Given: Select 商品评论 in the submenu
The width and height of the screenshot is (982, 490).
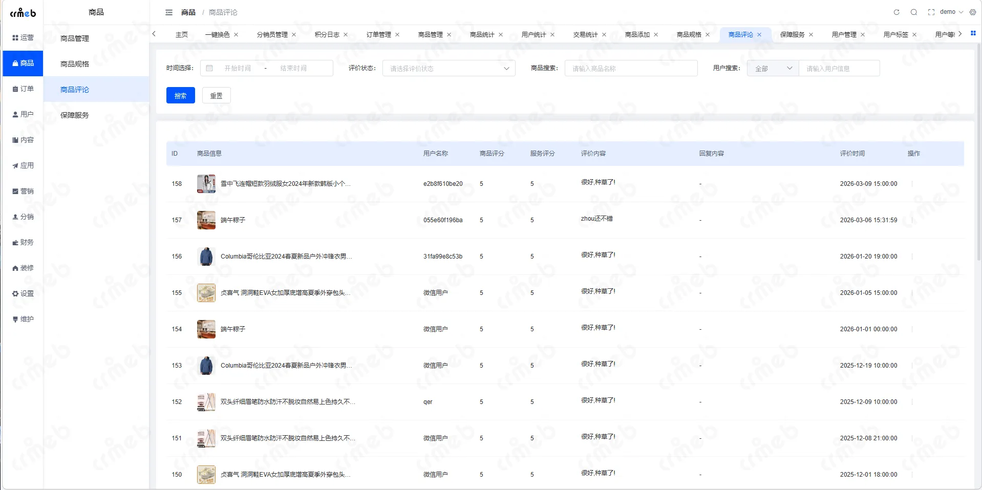Looking at the screenshot, I should coord(96,90).
